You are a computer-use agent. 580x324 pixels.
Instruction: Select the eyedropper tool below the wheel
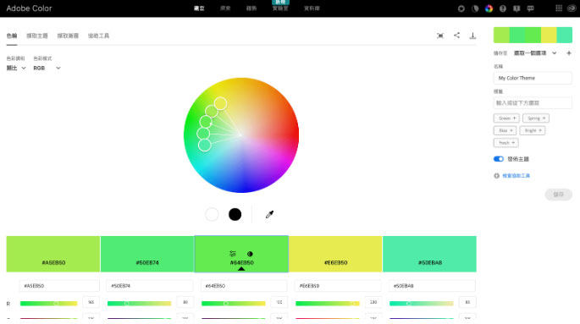point(269,214)
